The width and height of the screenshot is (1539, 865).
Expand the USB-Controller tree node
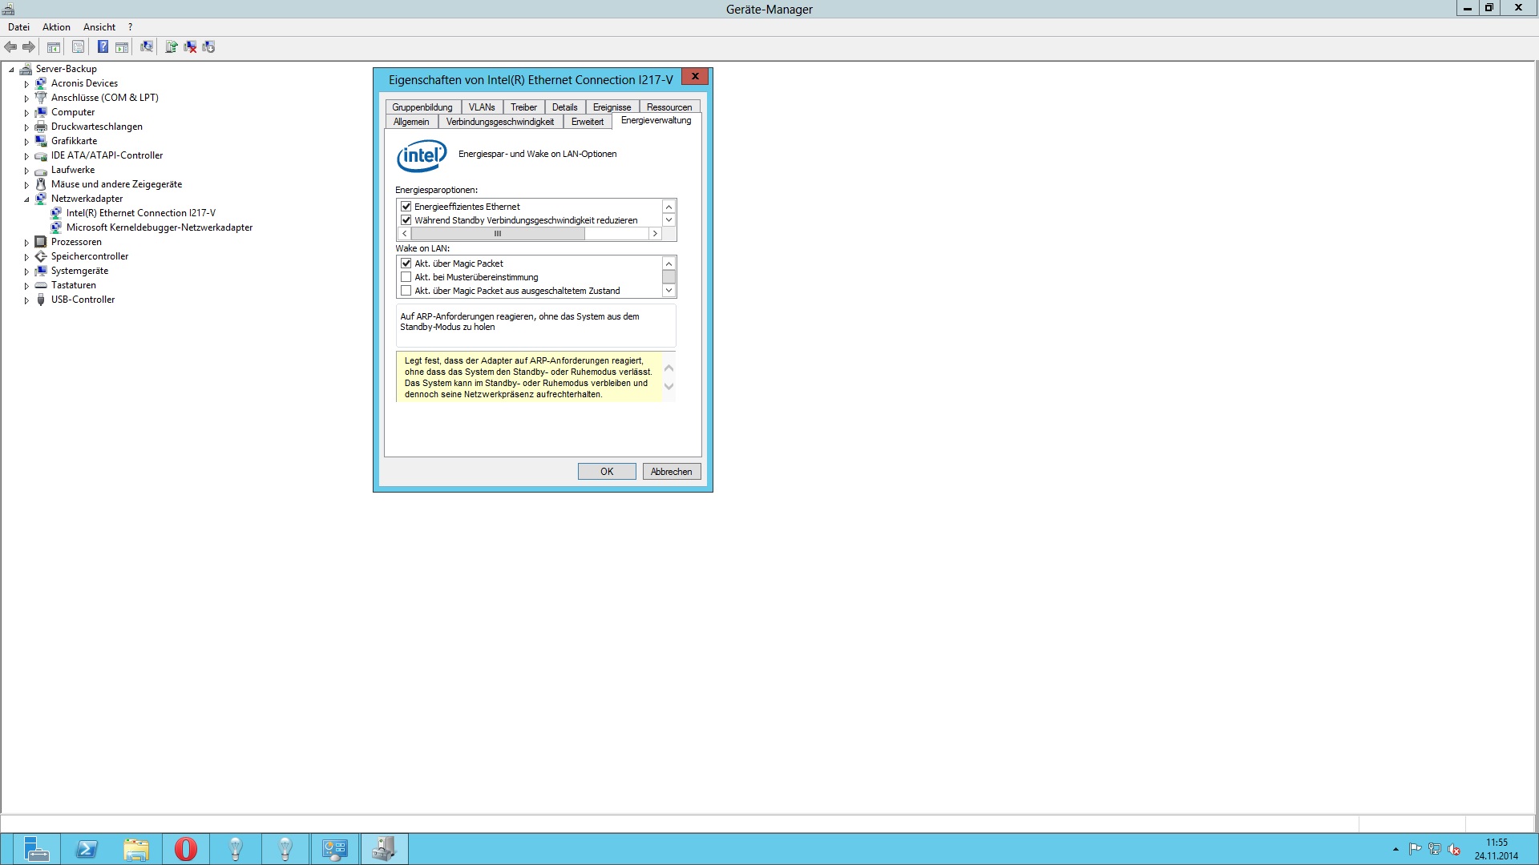tap(26, 300)
